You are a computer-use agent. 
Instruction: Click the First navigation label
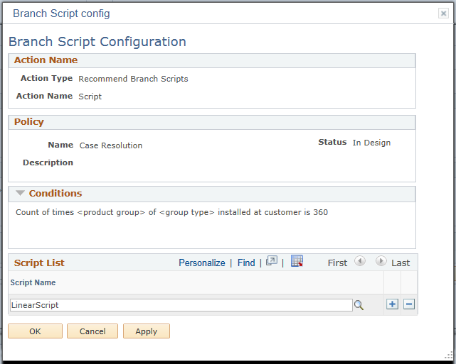(x=337, y=263)
